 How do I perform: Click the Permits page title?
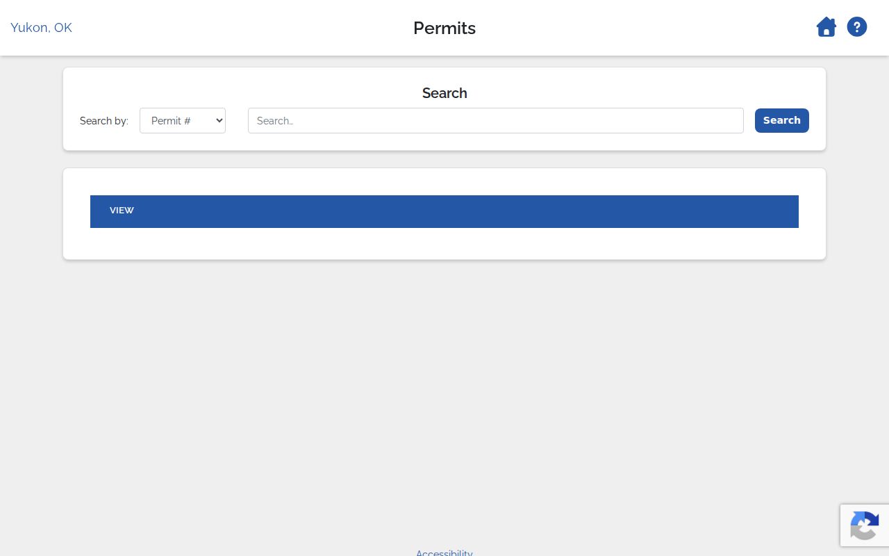444,28
